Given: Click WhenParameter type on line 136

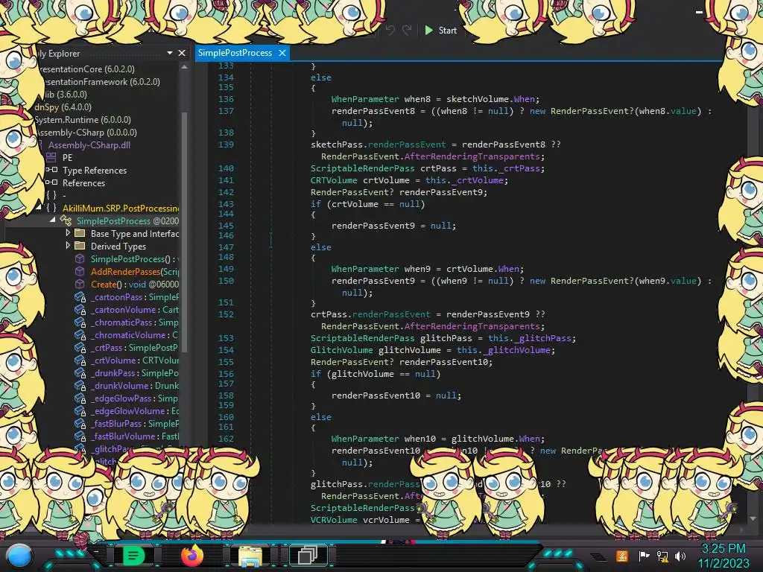Looking at the screenshot, I should 365,99.
